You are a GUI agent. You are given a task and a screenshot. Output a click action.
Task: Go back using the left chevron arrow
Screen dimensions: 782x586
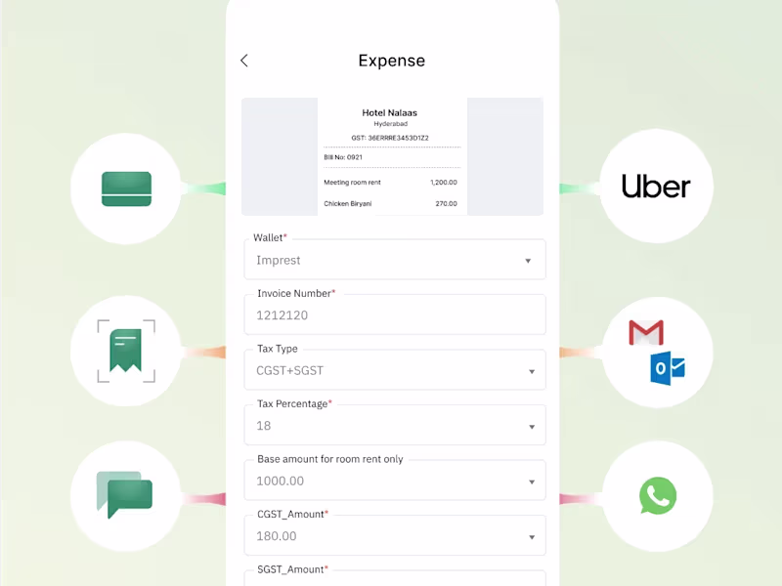pos(243,61)
